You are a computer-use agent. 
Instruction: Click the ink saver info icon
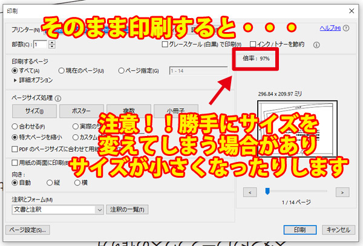point(316,45)
